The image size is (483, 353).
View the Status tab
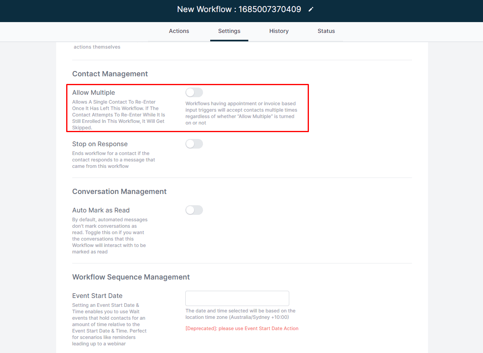click(326, 31)
